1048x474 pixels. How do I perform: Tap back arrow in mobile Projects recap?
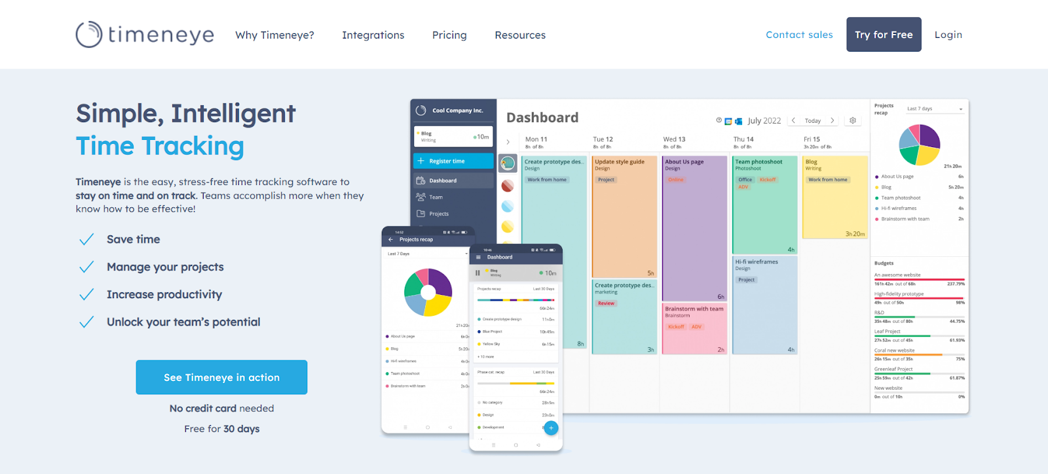[391, 239]
